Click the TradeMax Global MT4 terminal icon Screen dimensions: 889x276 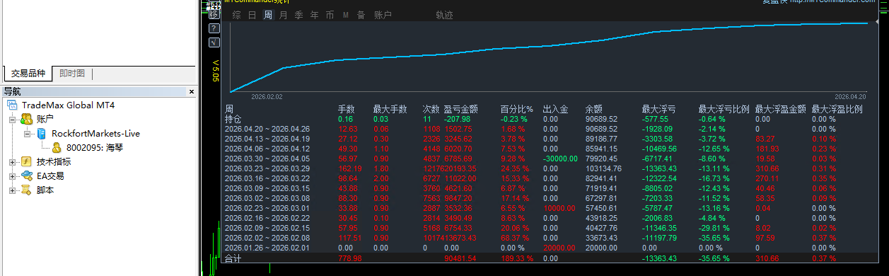coord(13,105)
